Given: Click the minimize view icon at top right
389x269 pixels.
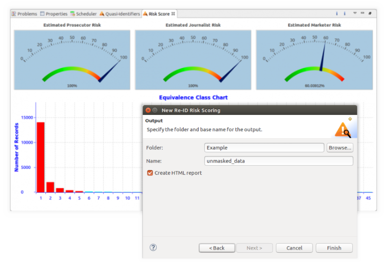Looking at the screenshot, I should [x=362, y=14].
